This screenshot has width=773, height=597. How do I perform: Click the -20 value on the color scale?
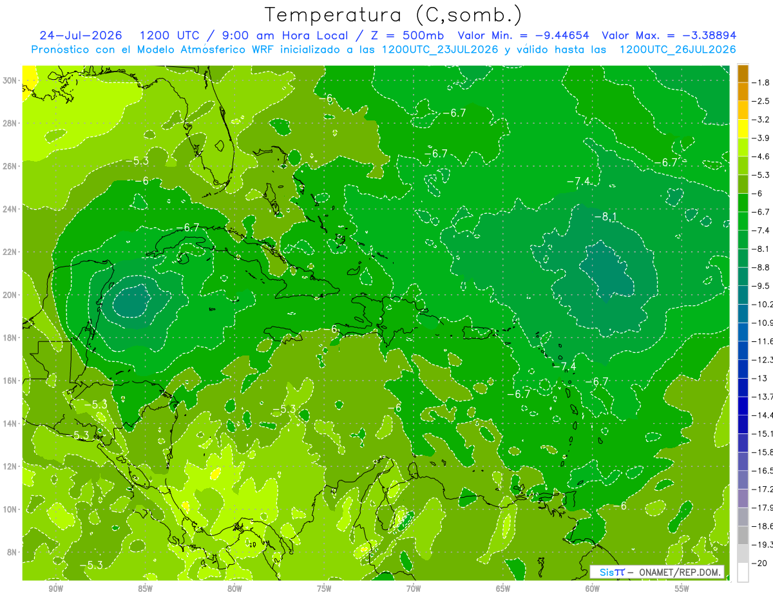coord(760,563)
